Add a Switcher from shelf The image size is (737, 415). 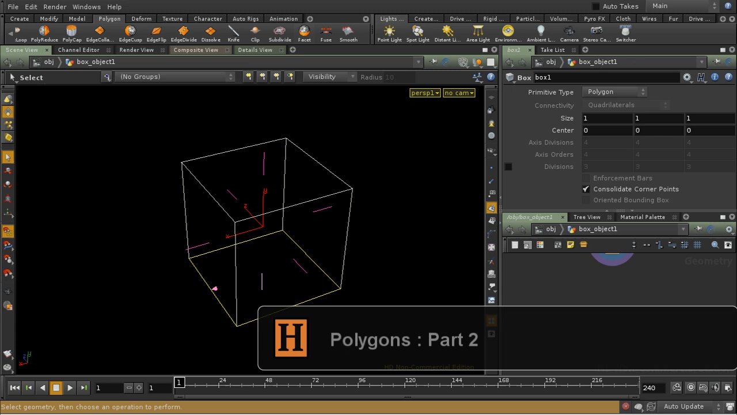(x=625, y=34)
